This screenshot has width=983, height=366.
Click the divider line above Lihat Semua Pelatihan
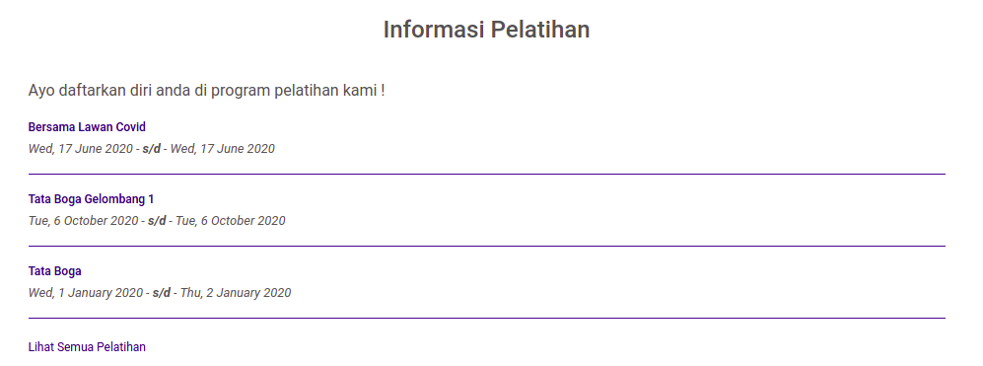click(x=486, y=319)
